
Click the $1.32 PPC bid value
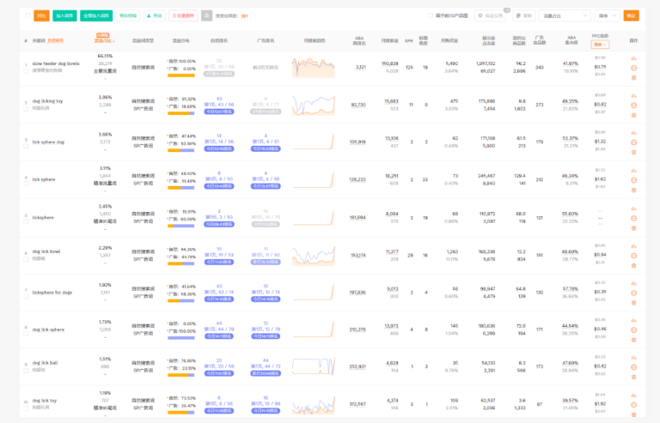[600, 142]
